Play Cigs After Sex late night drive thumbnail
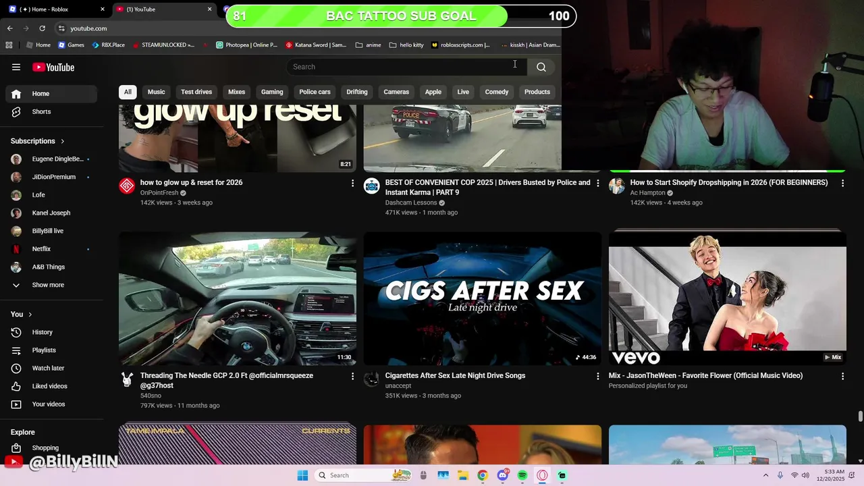This screenshot has width=864, height=486. (x=483, y=298)
